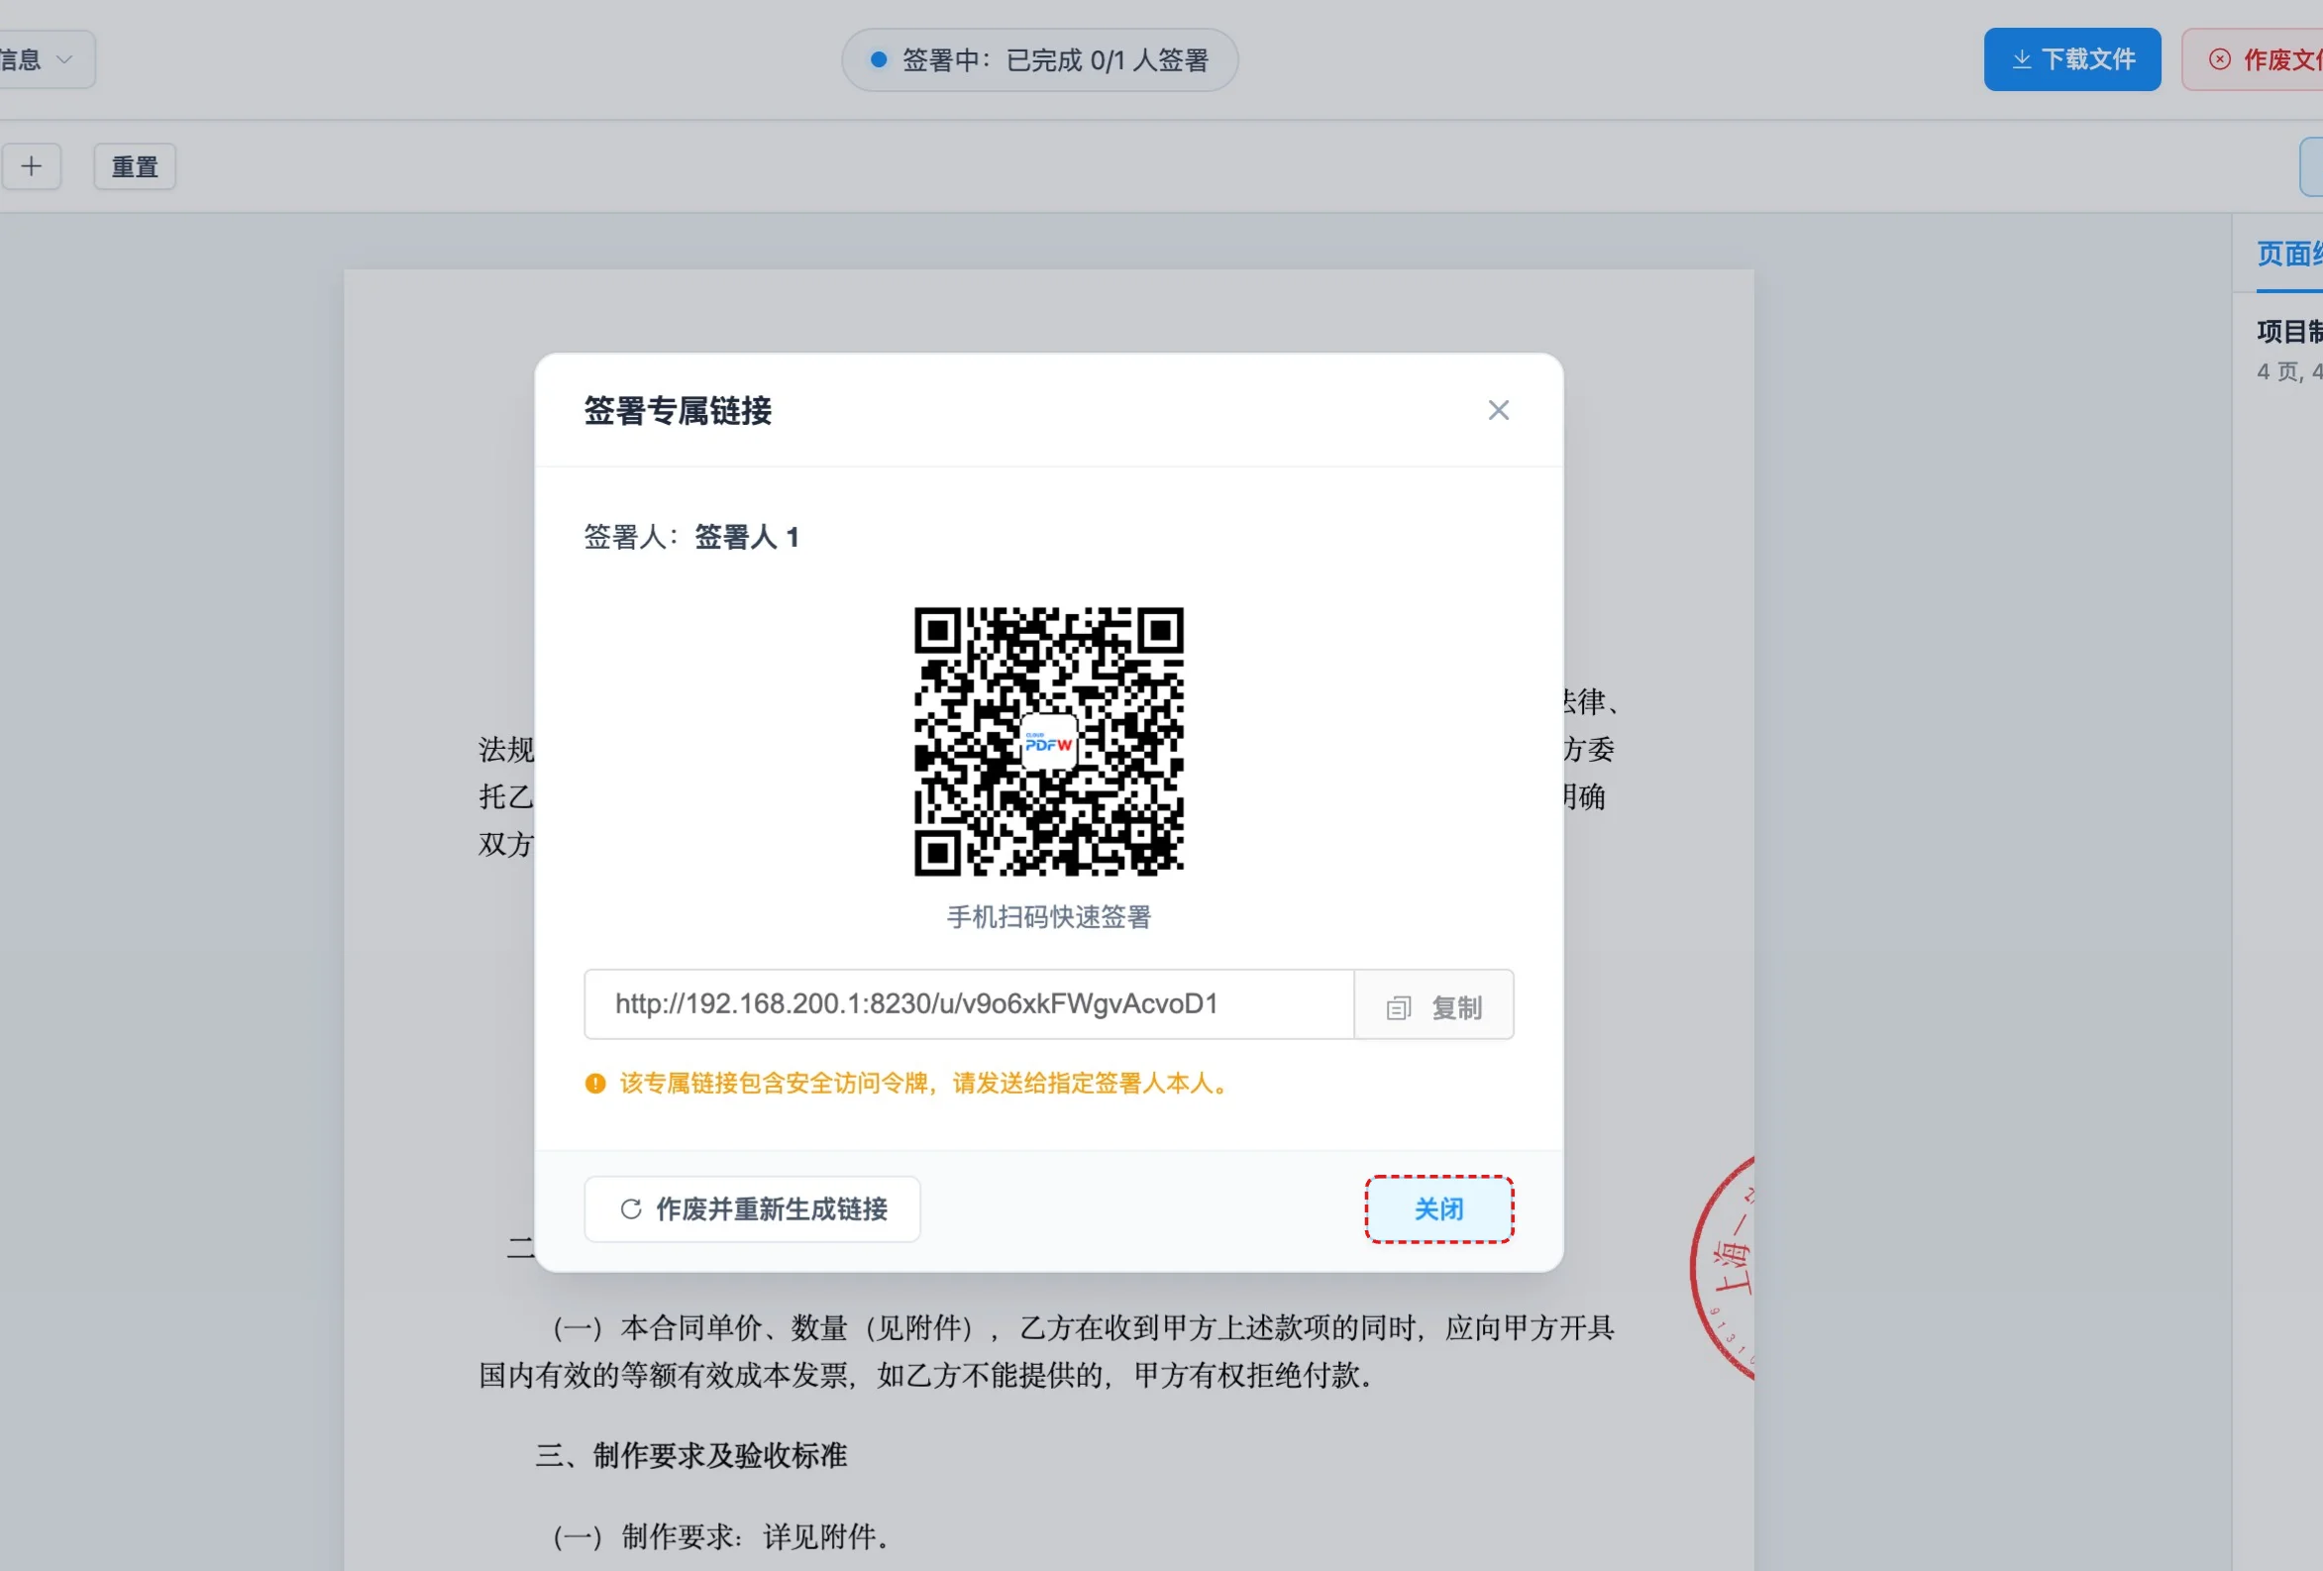Click the red company seal on document

pyautogui.click(x=1724, y=1269)
